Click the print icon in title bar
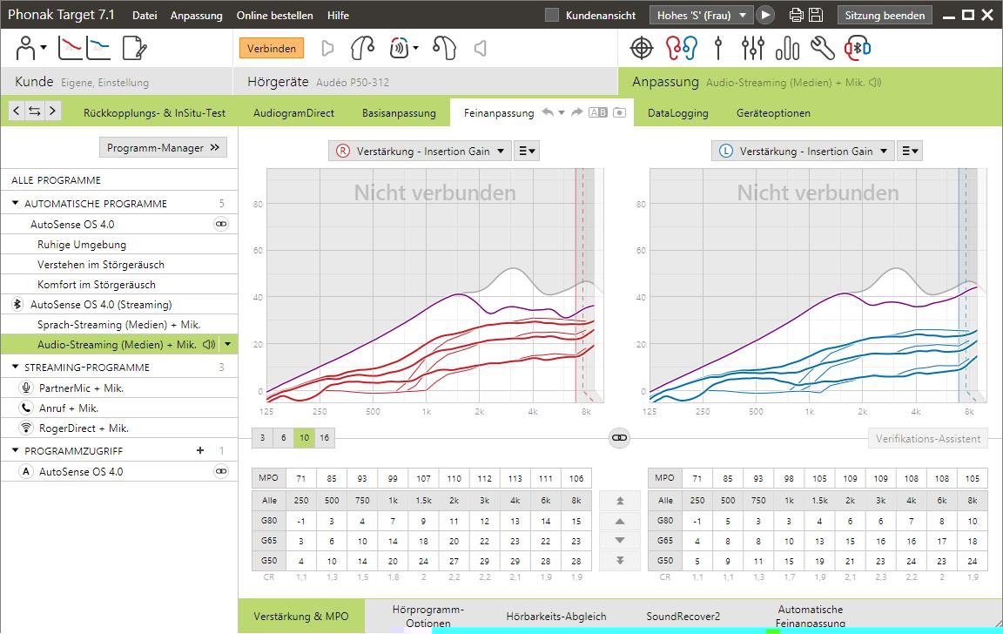 796,16
